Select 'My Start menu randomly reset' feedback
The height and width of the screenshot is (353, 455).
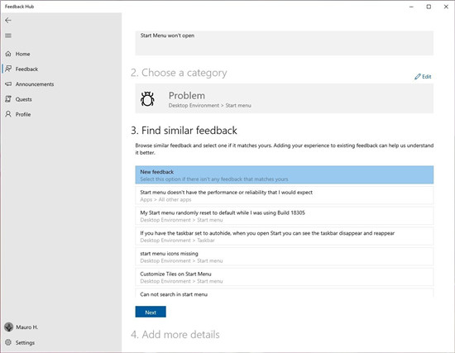click(x=285, y=216)
